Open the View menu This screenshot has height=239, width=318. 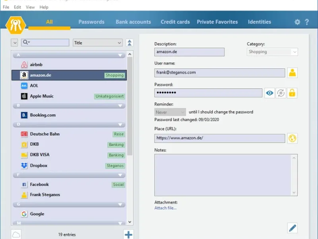[30, 7]
